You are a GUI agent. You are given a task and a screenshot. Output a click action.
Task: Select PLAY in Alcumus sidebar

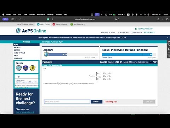[x=27, y=45]
